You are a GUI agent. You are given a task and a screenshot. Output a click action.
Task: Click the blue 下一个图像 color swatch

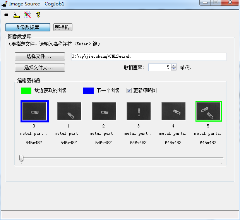pos(88,91)
